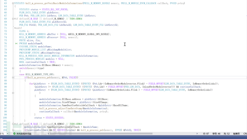Click the CRLF line ending indicator

click(245, 134)
